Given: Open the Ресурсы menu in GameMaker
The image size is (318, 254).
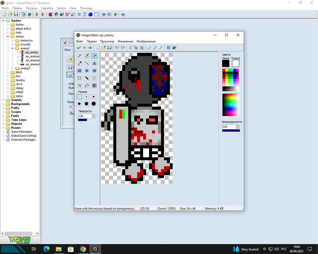Looking at the screenshot, I should tap(32, 8).
